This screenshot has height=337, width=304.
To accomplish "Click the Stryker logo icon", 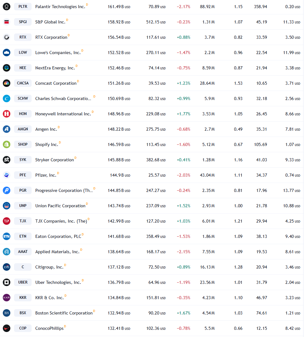I will [x=7, y=160].
